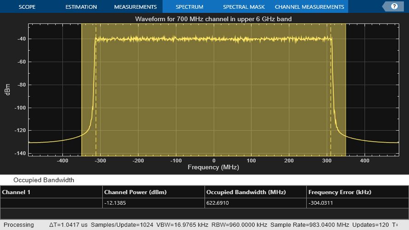409x230 pixels.
Task: Click the Frequency Error (kHz) column header
Action: coord(340,192)
